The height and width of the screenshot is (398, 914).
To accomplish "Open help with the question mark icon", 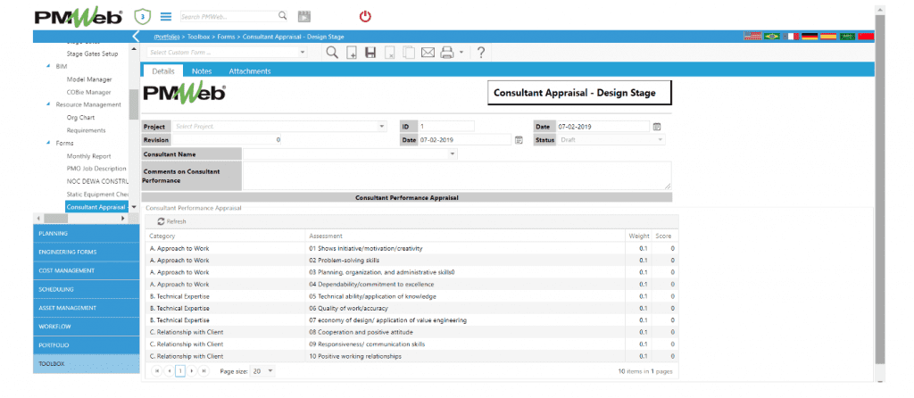I will [481, 53].
